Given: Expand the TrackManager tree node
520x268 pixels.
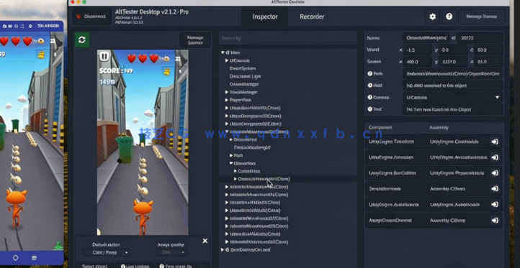Looking at the screenshot, I should click(x=227, y=92).
